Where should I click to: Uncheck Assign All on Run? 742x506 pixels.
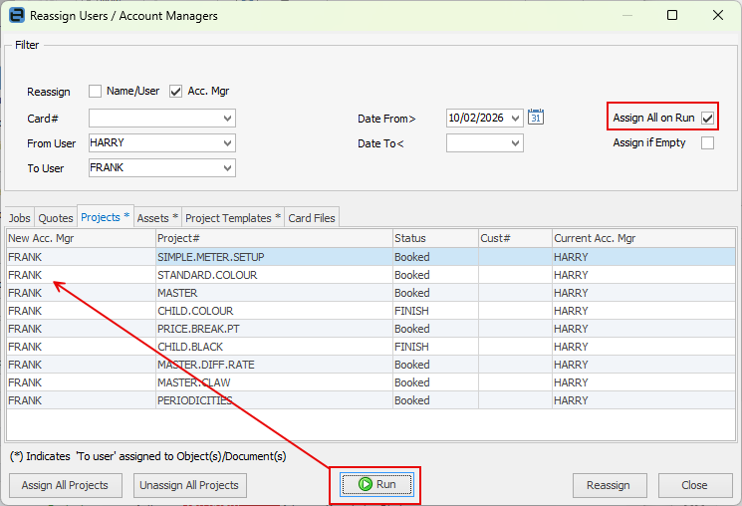(x=707, y=118)
